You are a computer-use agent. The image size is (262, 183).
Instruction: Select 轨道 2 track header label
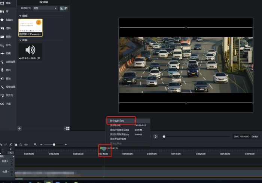point(5,161)
